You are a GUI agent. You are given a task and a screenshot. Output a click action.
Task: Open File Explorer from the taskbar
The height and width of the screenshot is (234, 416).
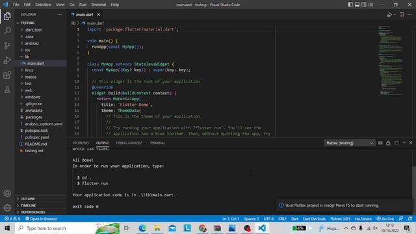coord(157,228)
